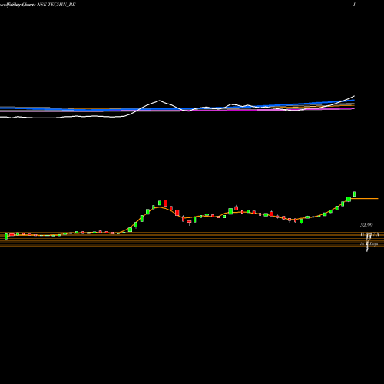384x384 pixels.
Task: Click the tall red candlestick at the first price peak
Action: [166, 203]
